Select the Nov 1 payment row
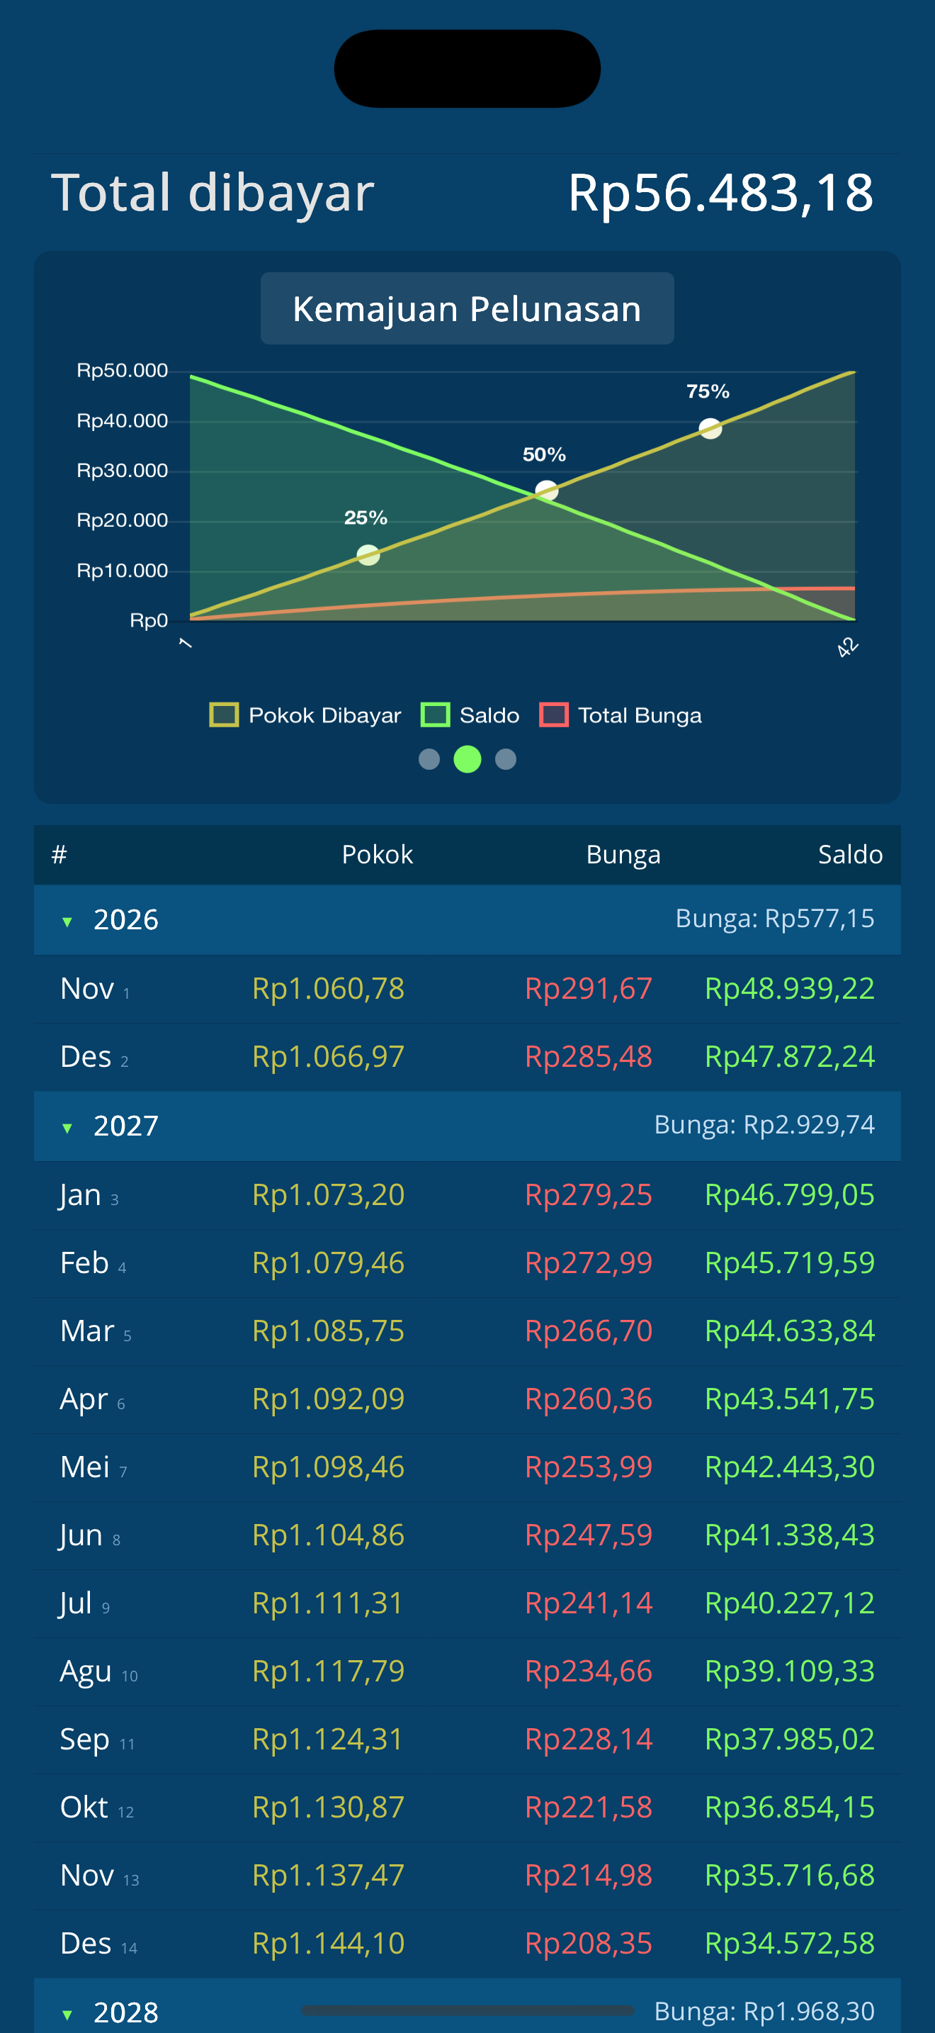This screenshot has height=2033, width=935. [x=467, y=989]
